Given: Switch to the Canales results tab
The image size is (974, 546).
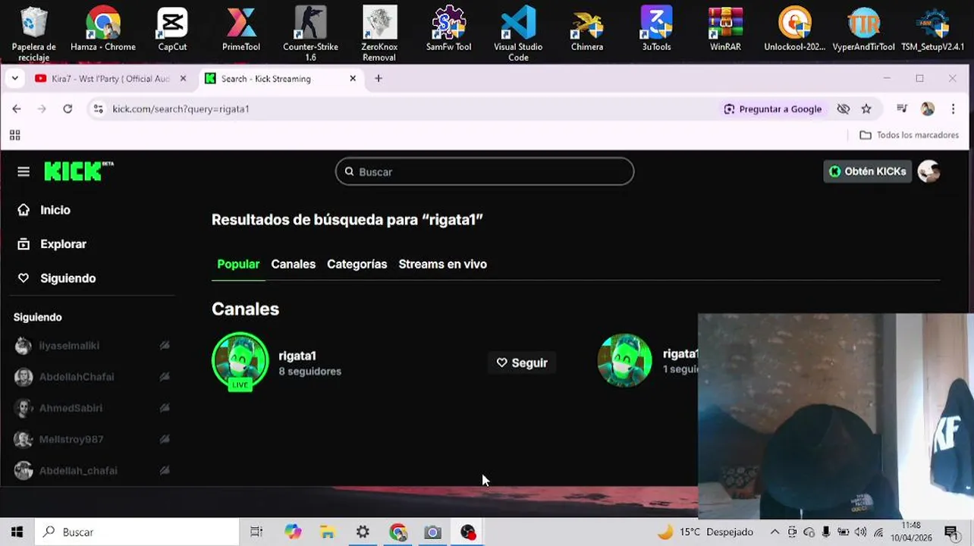Looking at the screenshot, I should 293,264.
